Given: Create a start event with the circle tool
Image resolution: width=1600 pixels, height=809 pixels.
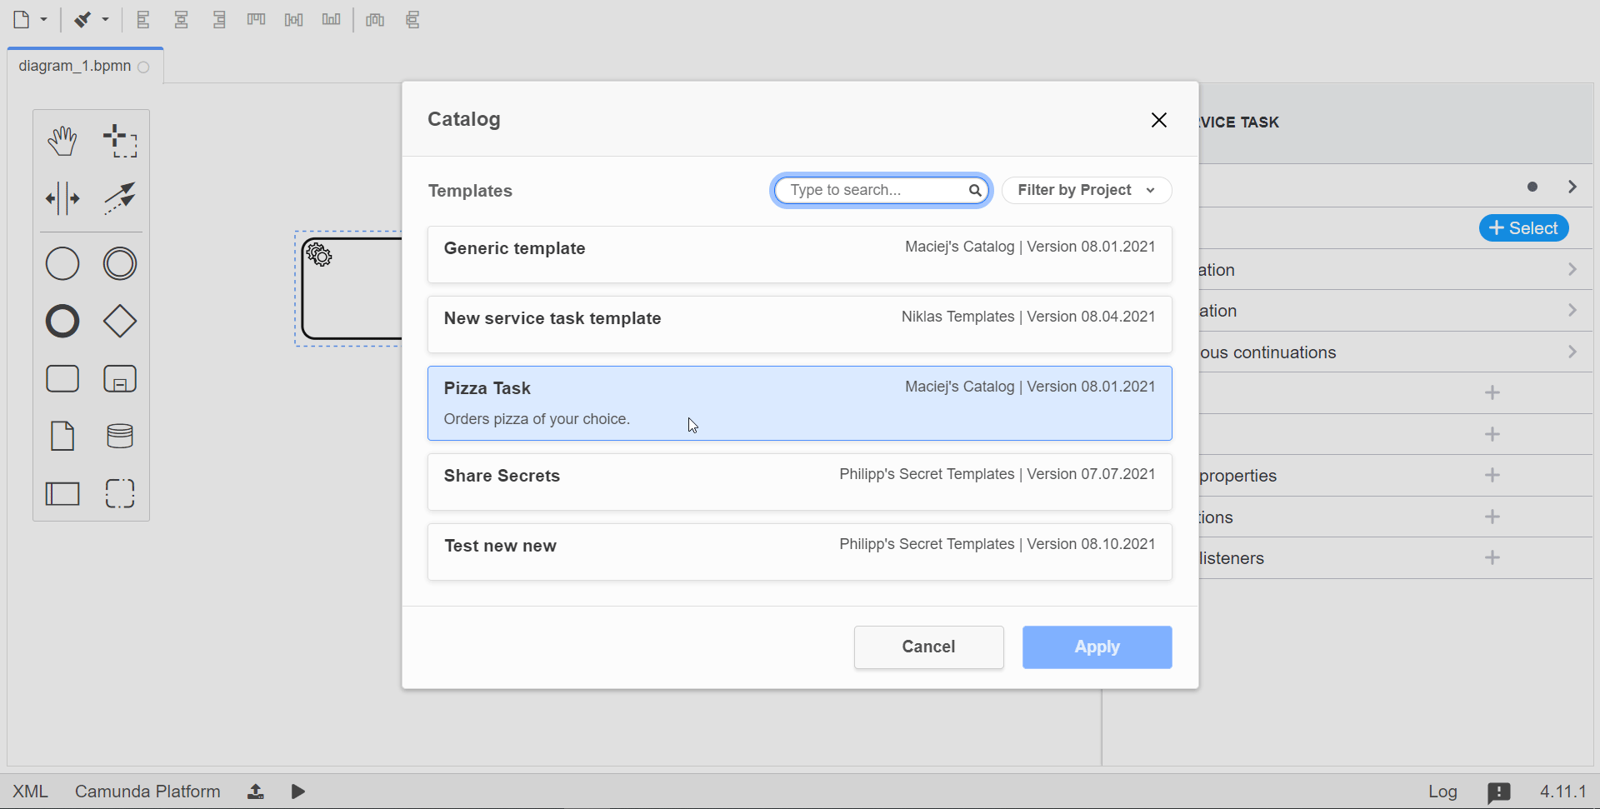Looking at the screenshot, I should coord(62,263).
